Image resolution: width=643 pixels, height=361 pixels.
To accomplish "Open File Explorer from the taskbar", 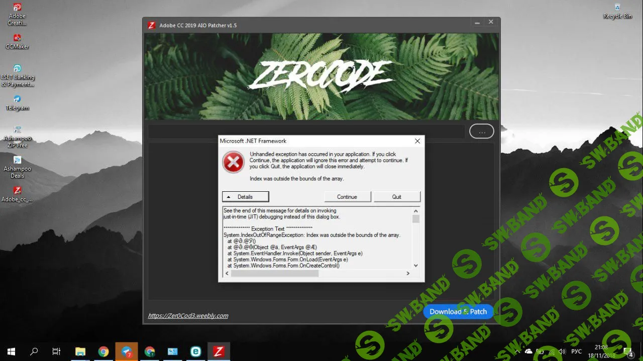I will click(x=80, y=351).
